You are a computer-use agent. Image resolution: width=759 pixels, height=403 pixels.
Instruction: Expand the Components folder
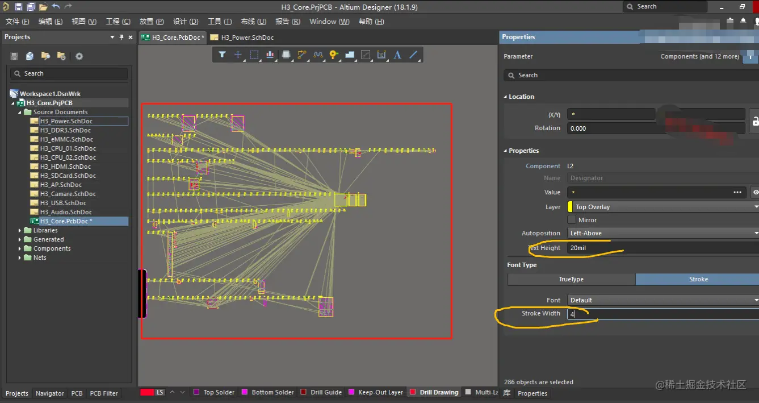[x=20, y=248]
